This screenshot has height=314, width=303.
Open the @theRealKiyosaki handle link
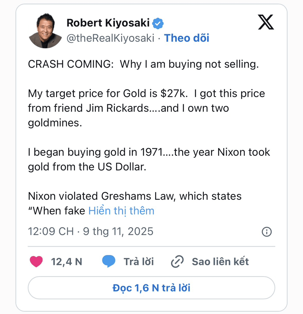tap(110, 38)
